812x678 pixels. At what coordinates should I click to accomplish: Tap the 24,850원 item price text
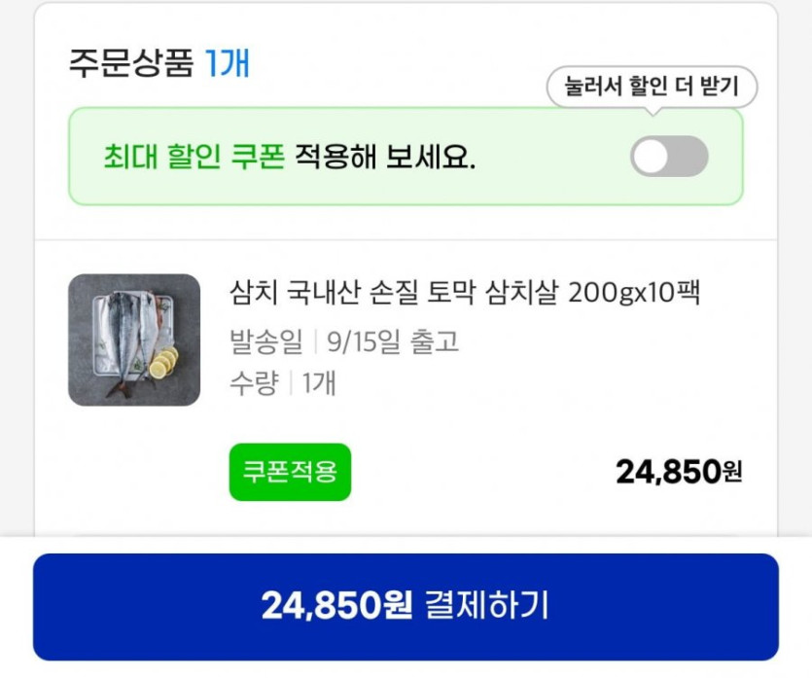point(680,471)
